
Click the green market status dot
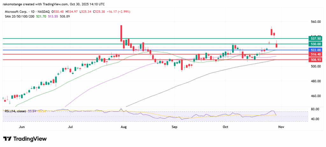50,12
